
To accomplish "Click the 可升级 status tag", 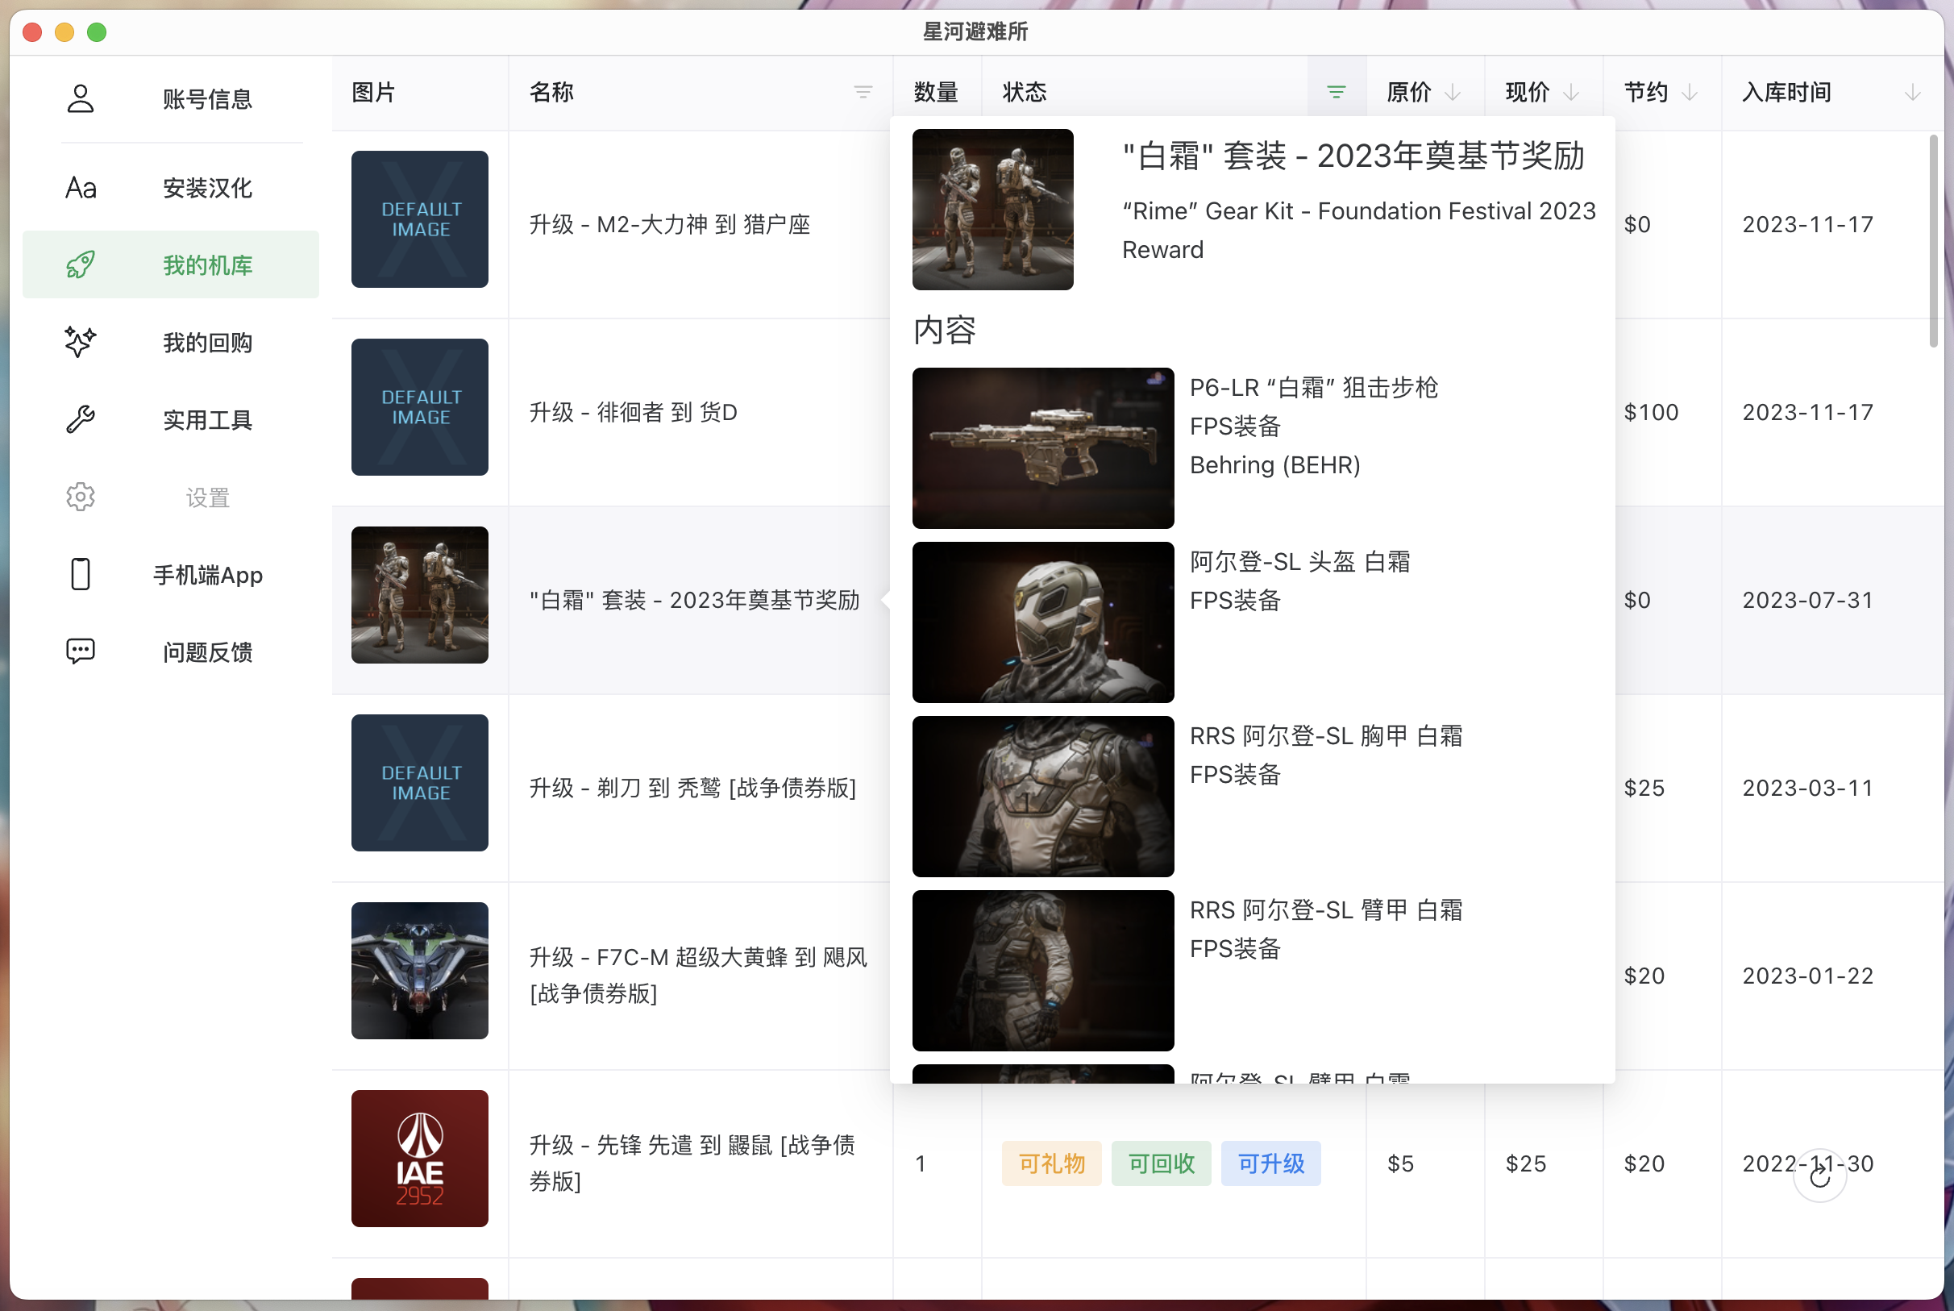I will point(1270,1163).
